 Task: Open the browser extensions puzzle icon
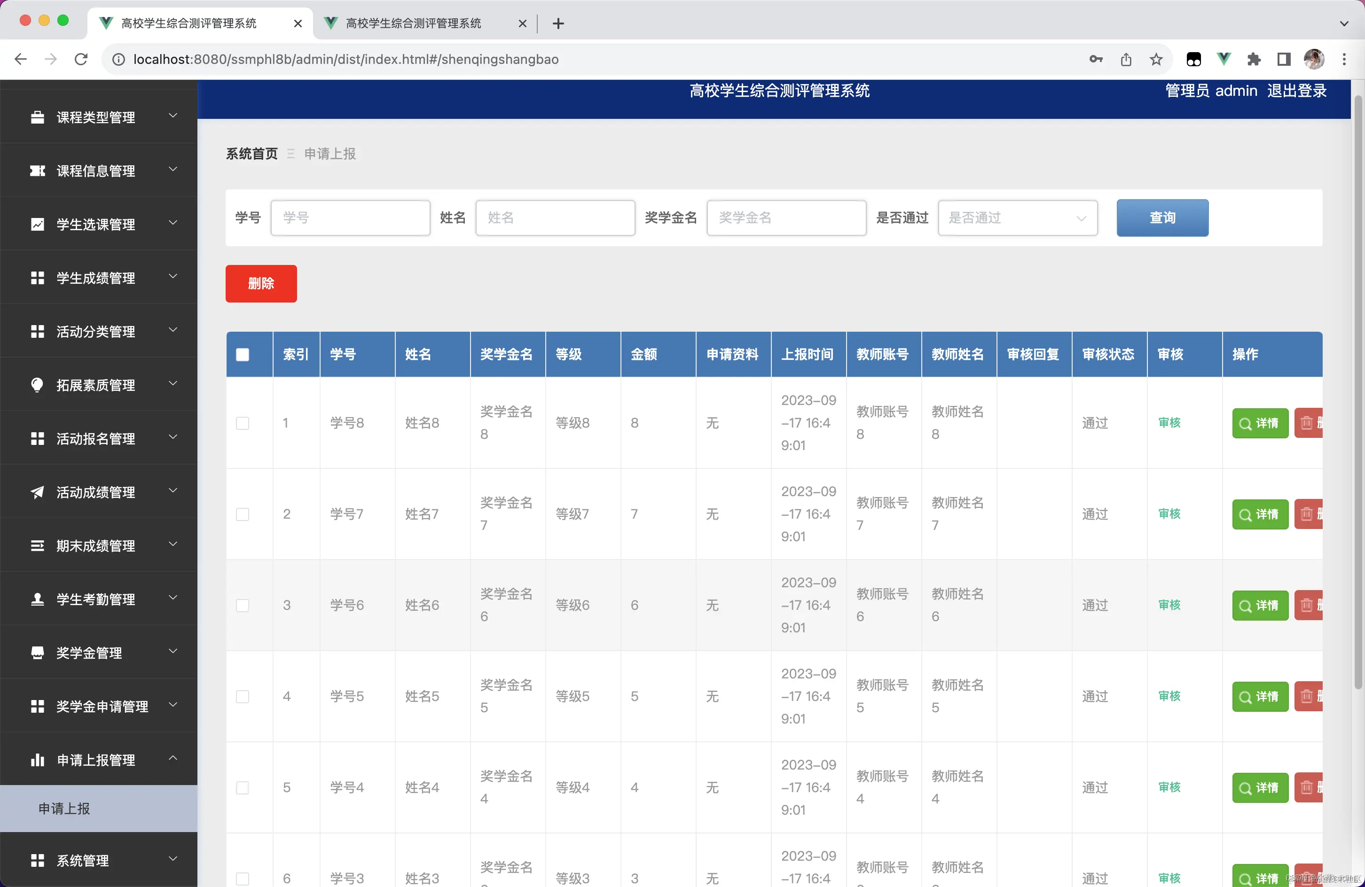(x=1254, y=59)
